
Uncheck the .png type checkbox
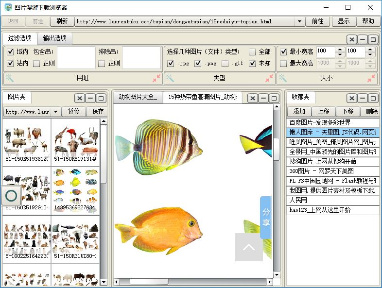click(x=198, y=64)
